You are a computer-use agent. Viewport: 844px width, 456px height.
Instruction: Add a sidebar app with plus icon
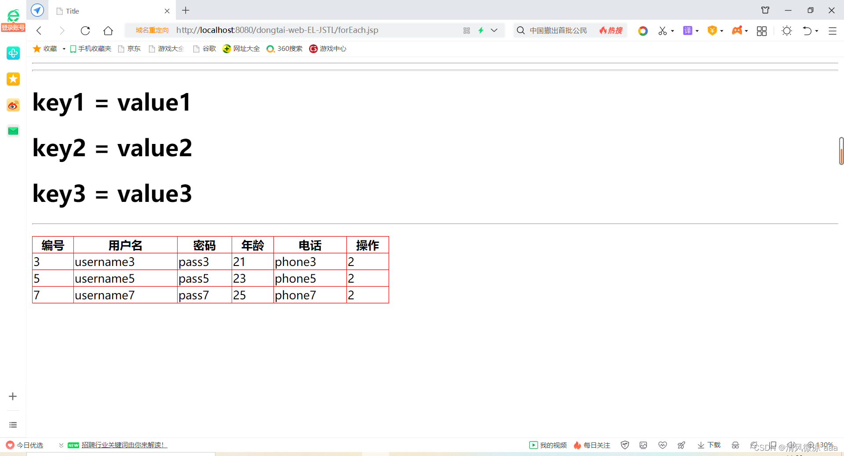[x=13, y=396]
